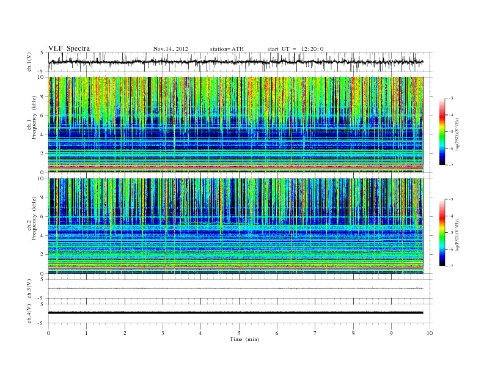Click the 'start UT = 12:20:0' label
Image resolution: width=484 pixels, height=374 pixels.
(295, 49)
